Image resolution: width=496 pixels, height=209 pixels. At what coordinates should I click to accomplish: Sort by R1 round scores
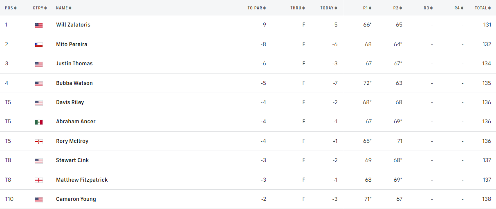[x=367, y=8]
